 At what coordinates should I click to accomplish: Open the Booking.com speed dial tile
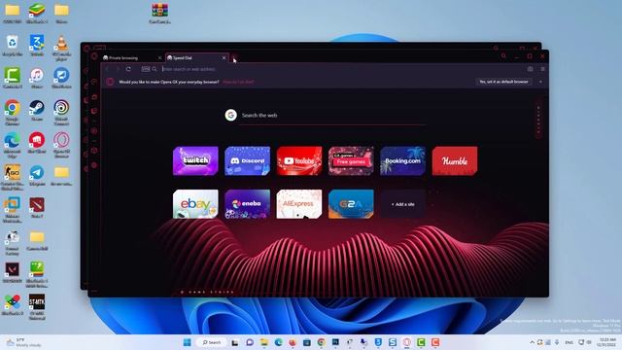[x=402, y=160]
